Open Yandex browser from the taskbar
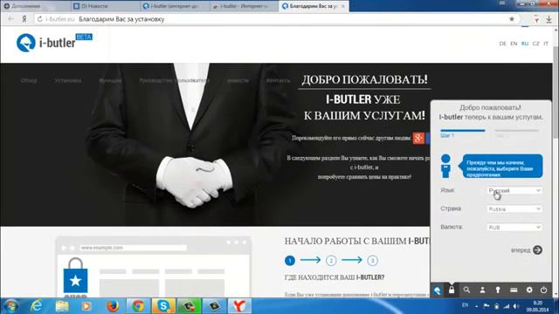559x314 pixels. [x=239, y=306]
